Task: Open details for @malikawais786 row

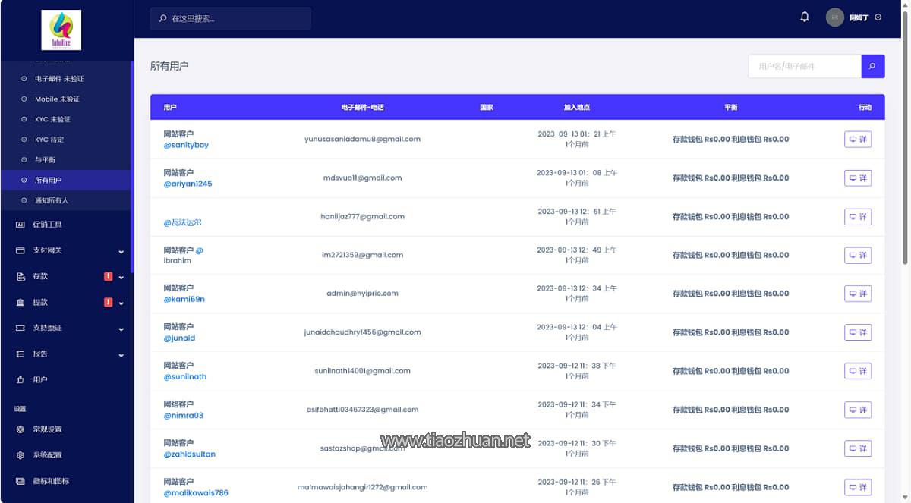Action: [x=858, y=487]
